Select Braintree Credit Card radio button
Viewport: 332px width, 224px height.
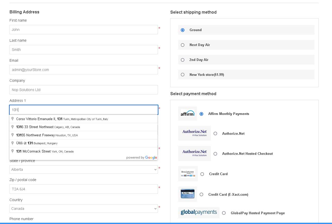pyautogui.click(x=202, y=174)
